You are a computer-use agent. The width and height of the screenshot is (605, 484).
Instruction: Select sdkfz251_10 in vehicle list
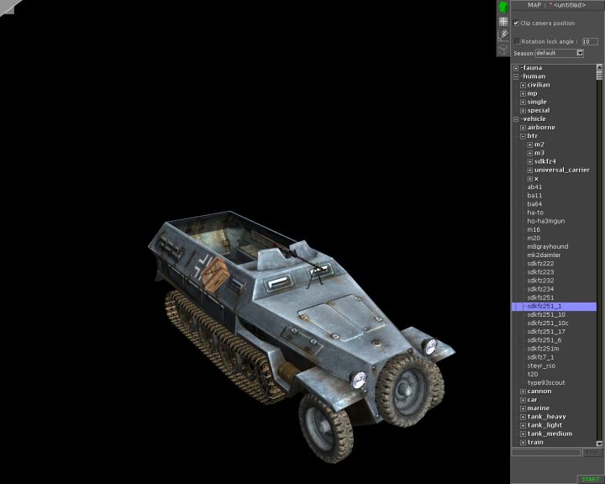[546, 315]
